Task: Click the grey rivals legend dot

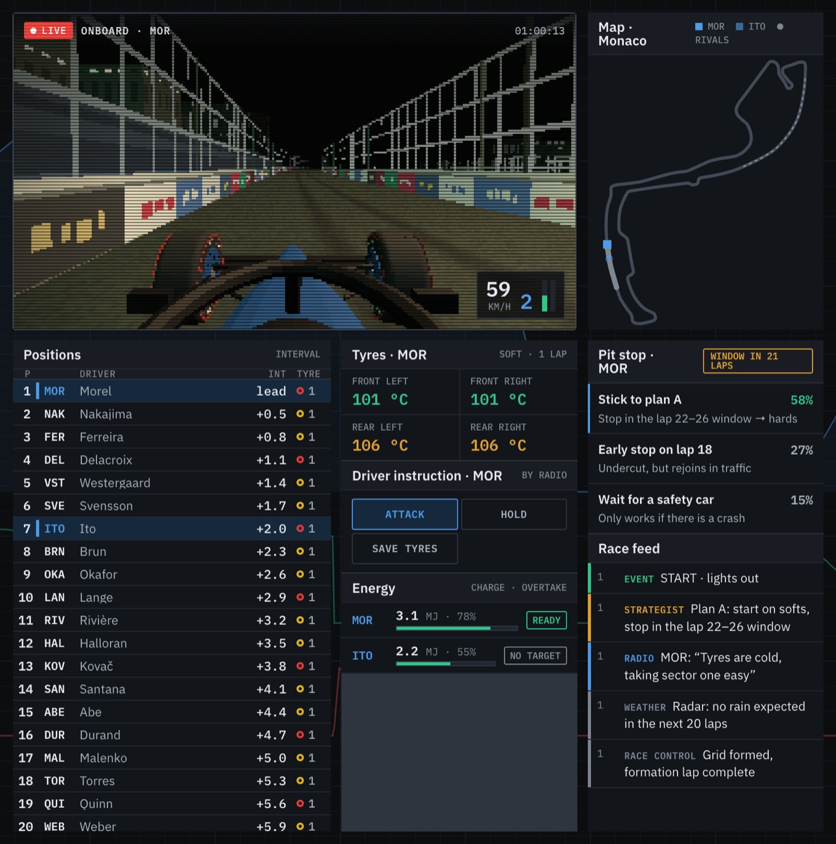Action: (x=780, y=26)
